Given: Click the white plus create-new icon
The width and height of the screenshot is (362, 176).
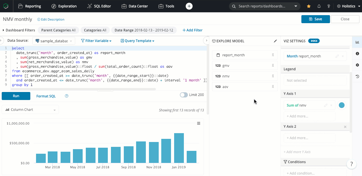Looking at the screenshot, I should tap(189, 6).
